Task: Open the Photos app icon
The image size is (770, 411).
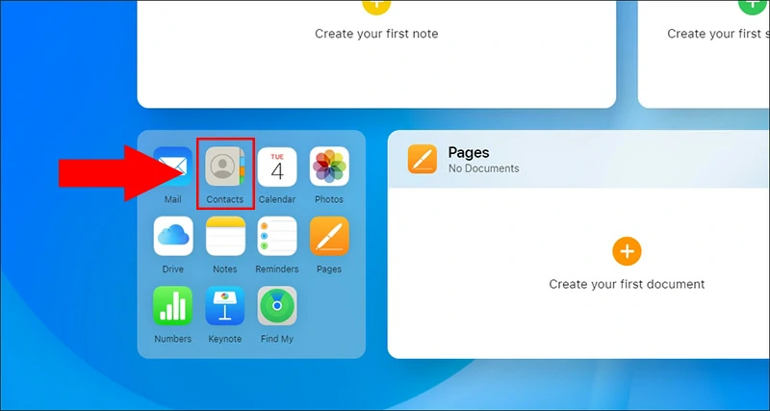Action: (329, 167)
